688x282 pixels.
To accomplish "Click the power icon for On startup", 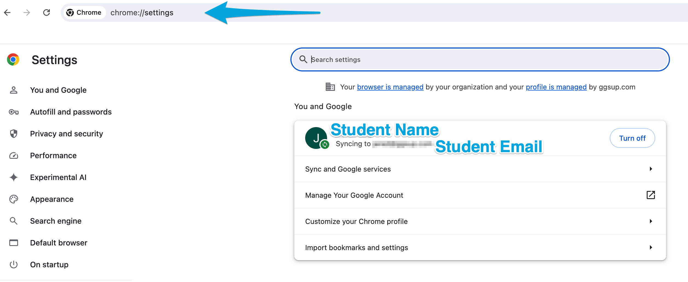I will click(13, 265).
